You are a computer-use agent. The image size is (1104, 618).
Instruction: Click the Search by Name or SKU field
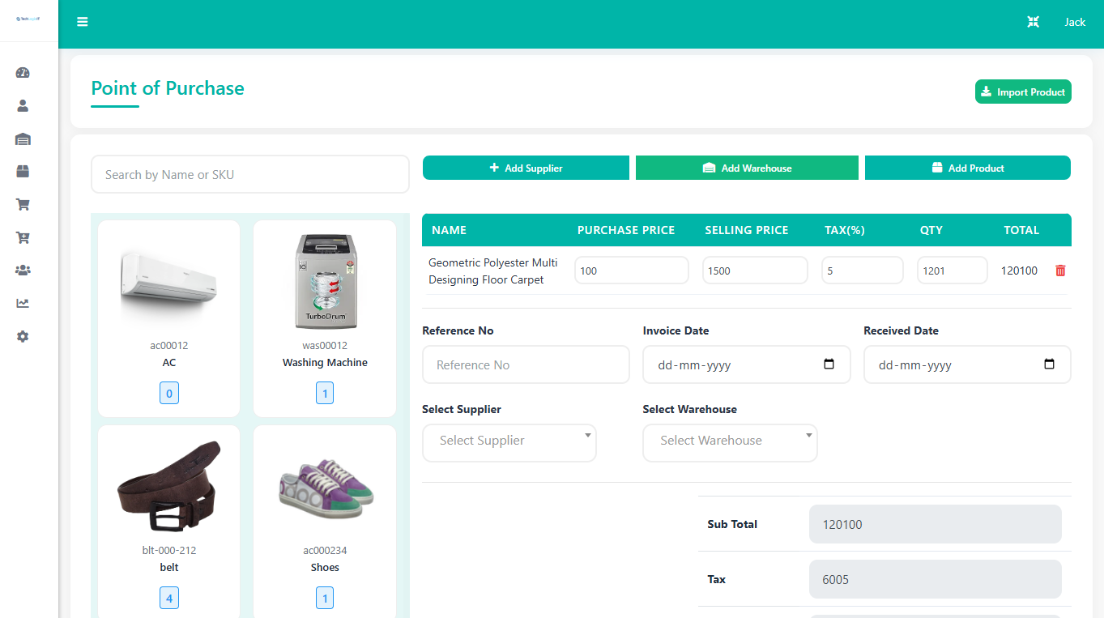(x=250, y=174)
